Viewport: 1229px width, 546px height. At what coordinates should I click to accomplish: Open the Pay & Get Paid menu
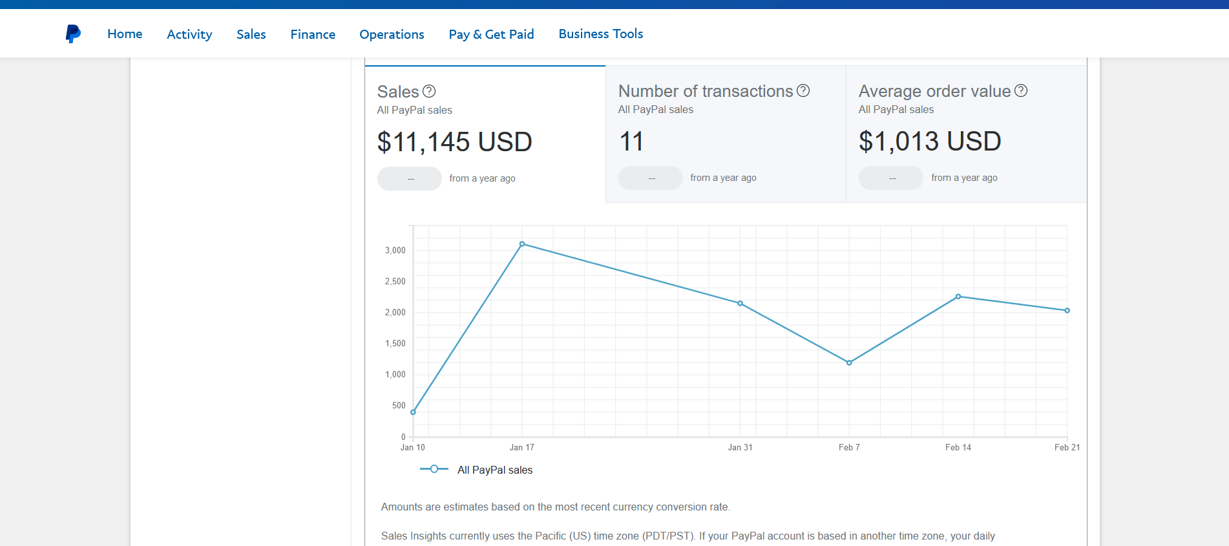pyautogui.click(x=491, y=34)
